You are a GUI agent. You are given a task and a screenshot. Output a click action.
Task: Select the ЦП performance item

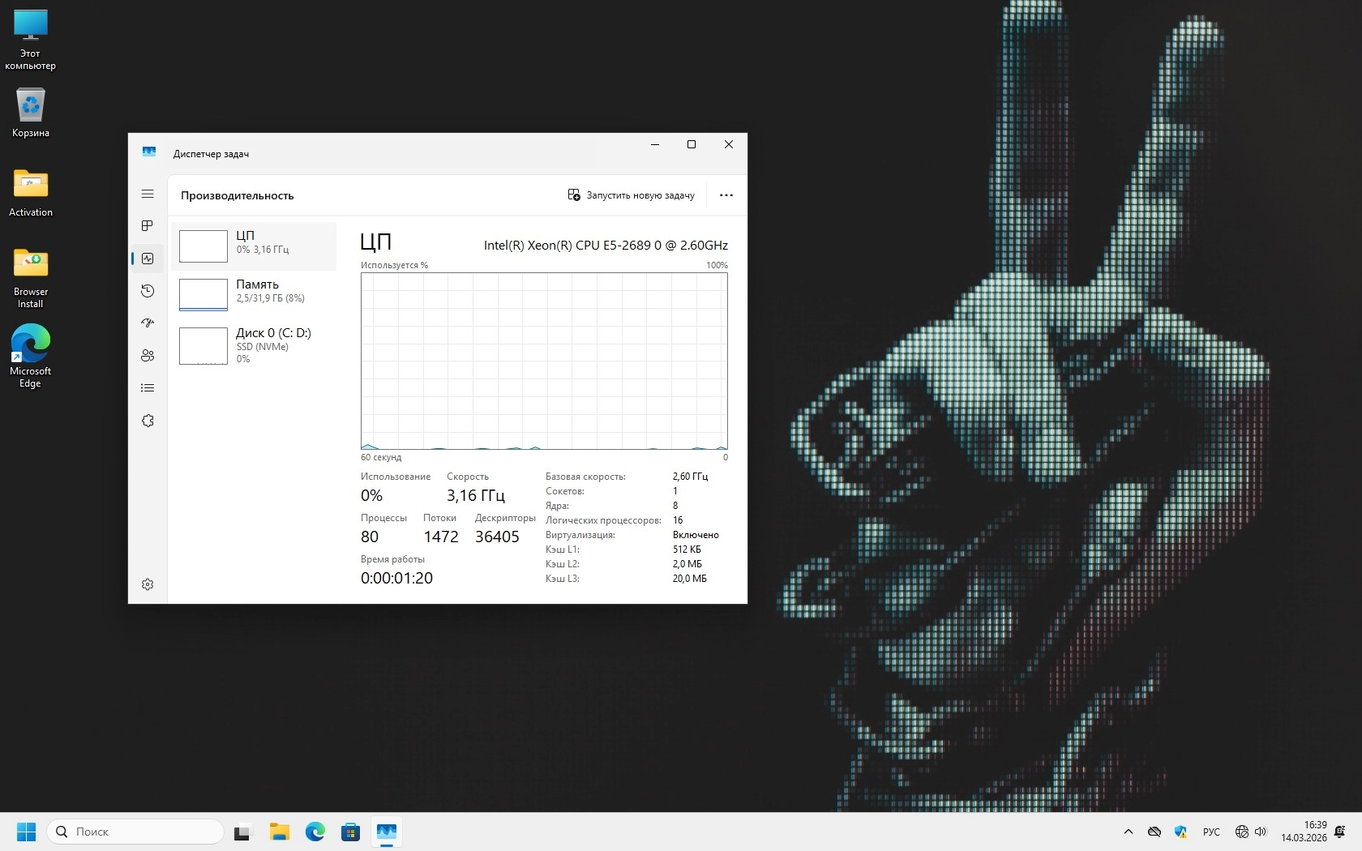coord(254,246)
